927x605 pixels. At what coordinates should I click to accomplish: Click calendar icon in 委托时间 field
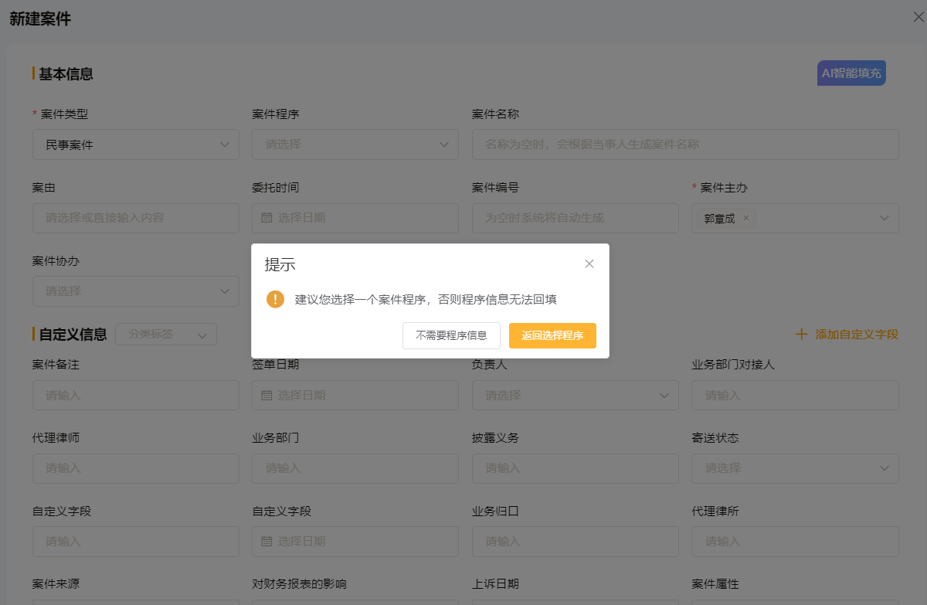point(267,218)
